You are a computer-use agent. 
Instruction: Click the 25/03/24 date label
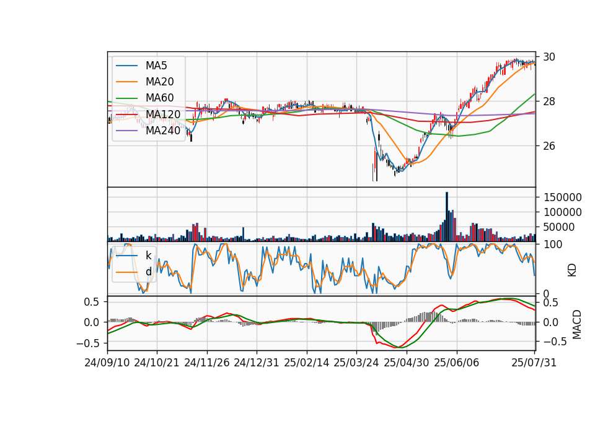pyautogui.click(x=356, y=363)
